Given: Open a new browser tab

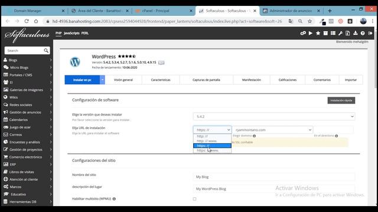Looking at the screenshot, I should click(x=330, y=11).
